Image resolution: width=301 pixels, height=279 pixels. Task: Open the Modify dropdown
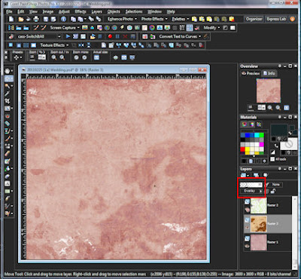[x=211, y=28]
